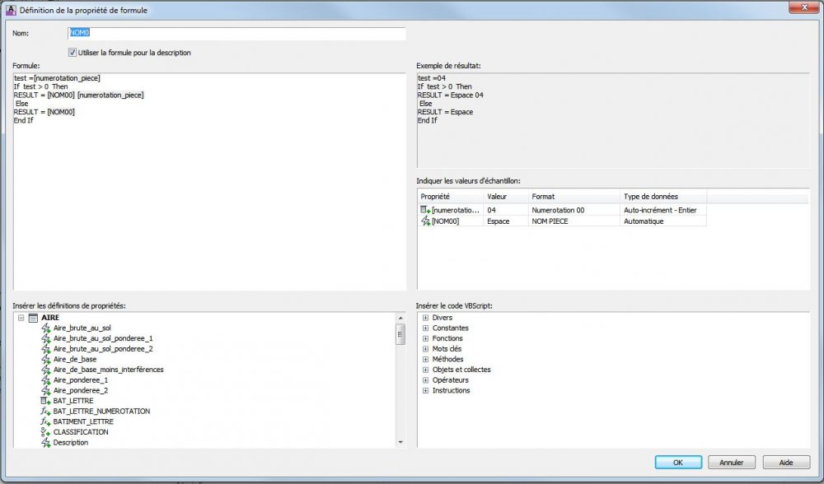Expand the Fonctions VBScript category

tap(426, 338)
